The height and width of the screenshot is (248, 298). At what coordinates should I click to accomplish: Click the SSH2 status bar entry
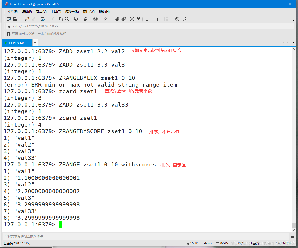pos(193,243)
